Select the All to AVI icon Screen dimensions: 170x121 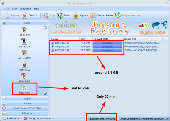coord(24,30)
